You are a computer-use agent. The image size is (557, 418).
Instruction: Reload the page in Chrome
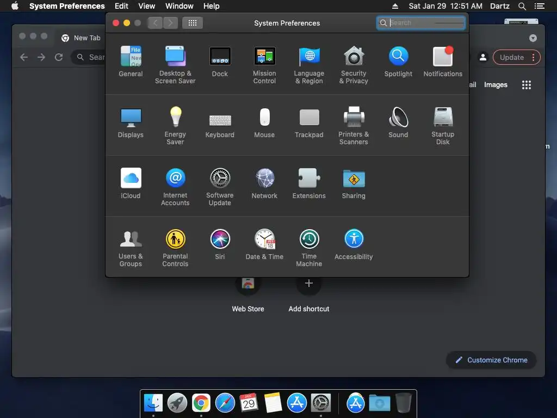click(59, 57)
